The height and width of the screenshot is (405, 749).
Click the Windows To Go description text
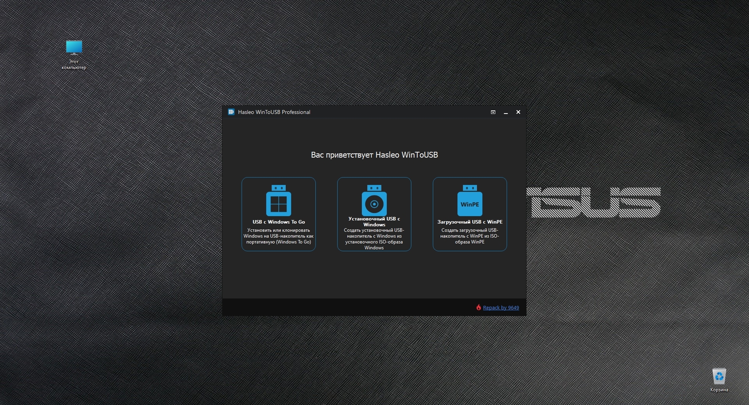[278, 236]
